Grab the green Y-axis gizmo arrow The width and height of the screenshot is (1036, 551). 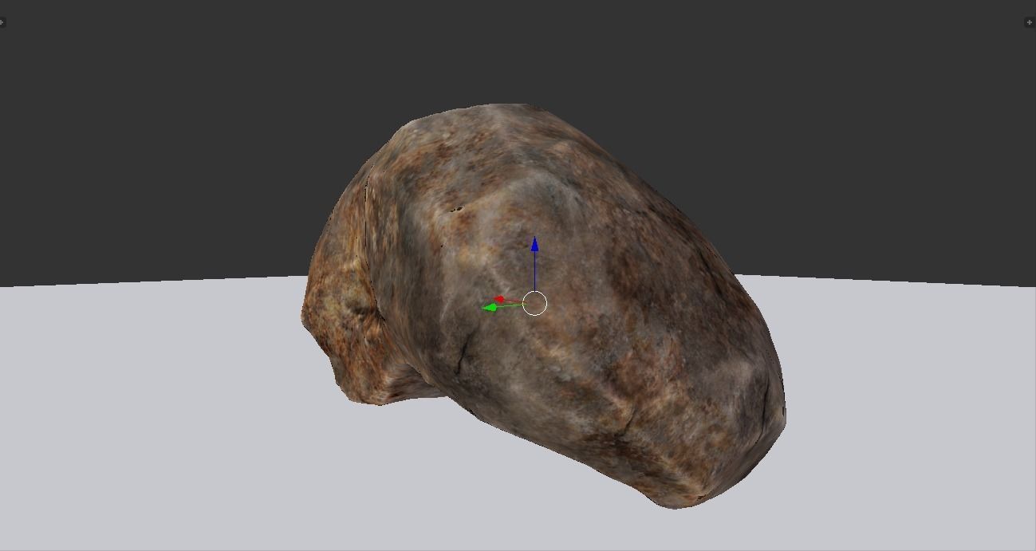491,307
